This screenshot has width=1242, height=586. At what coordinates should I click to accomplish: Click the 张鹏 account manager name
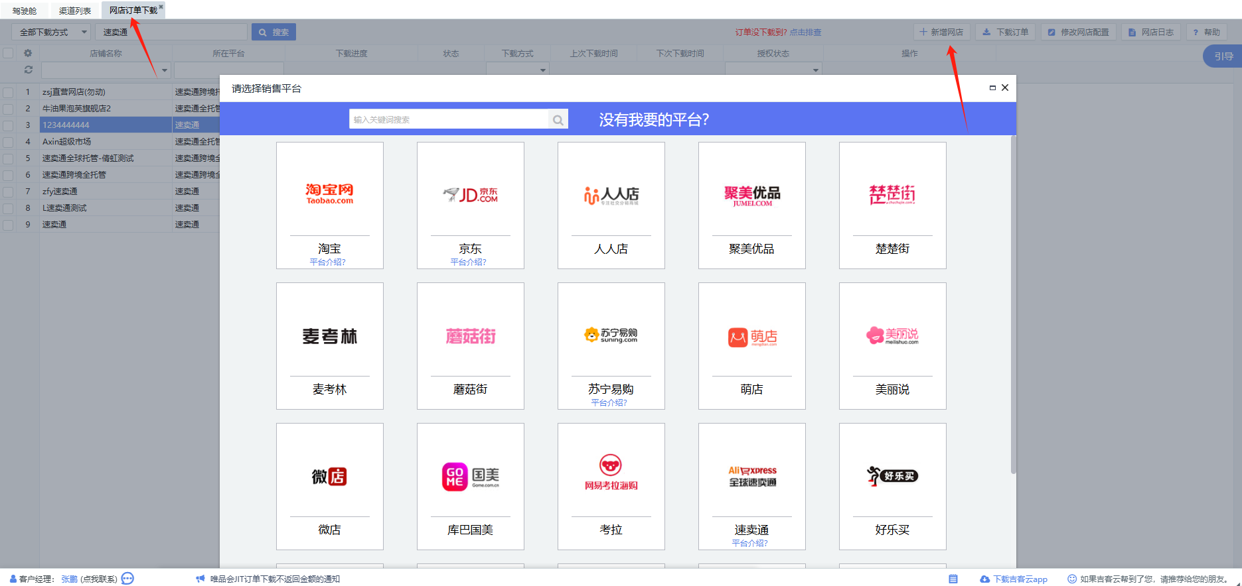coord(69,579)
